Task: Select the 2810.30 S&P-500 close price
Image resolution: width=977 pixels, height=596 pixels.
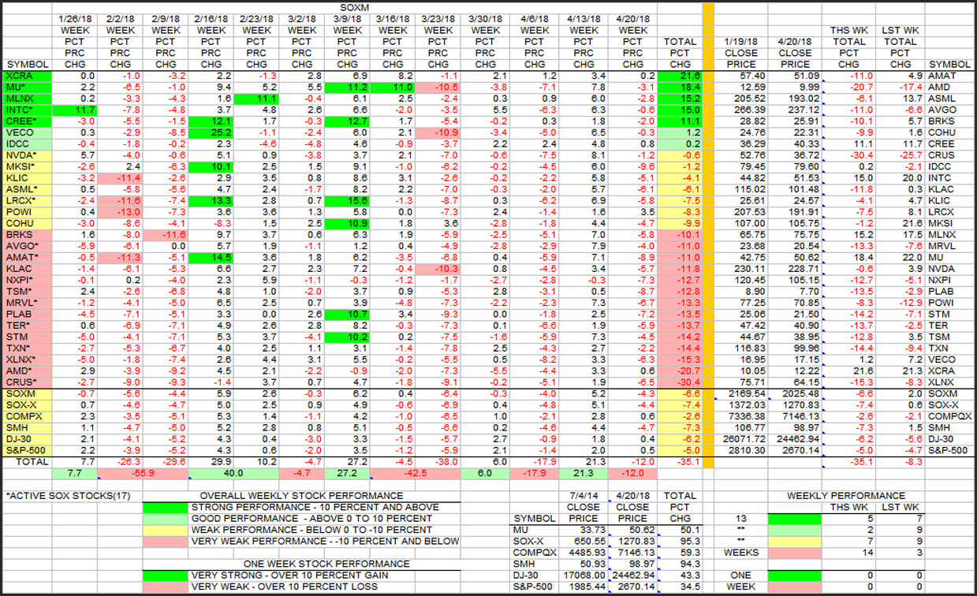Action: (x=741, y=450)
